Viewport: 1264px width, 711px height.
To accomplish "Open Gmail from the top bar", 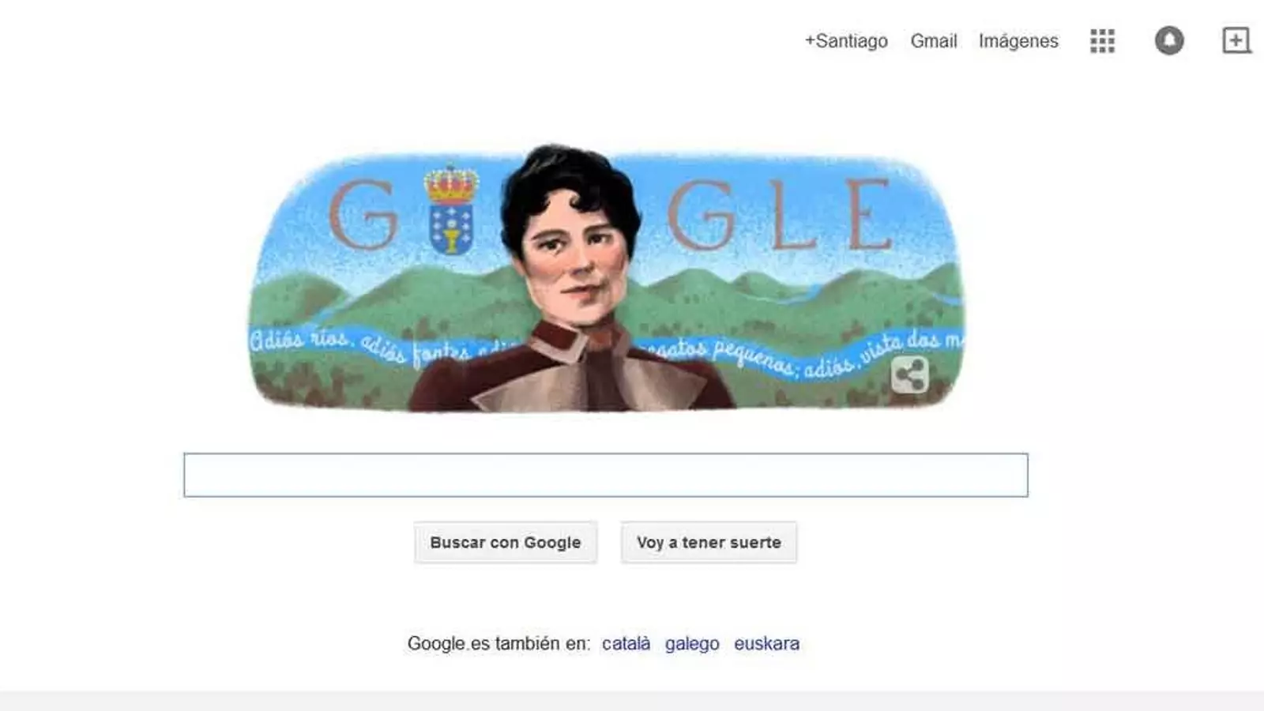I will (x=933, y=41).
